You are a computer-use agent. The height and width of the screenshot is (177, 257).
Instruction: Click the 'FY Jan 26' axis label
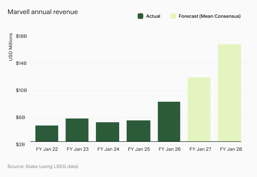tap(170, 149)
